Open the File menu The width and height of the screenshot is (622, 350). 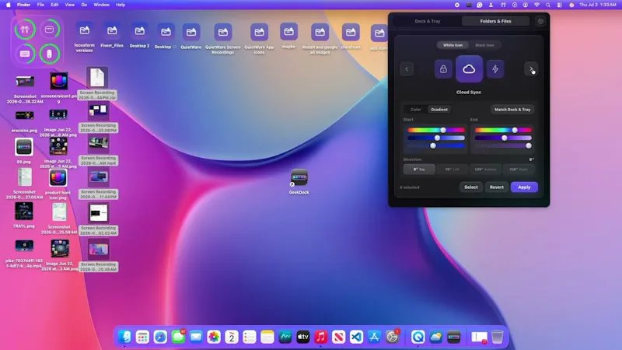(x=40, y=5)
